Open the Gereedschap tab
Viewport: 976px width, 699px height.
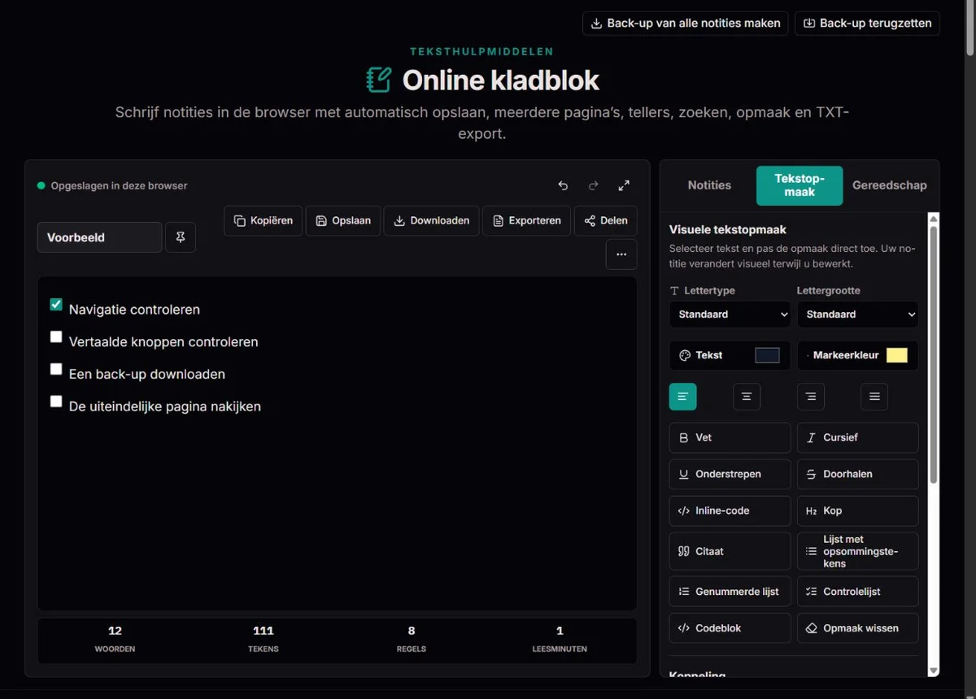(890, 185)
